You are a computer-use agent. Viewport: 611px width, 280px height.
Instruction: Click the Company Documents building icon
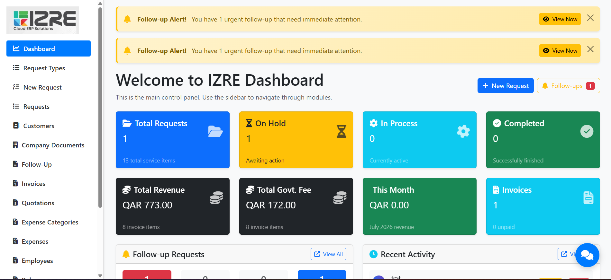tap(15, 145)
